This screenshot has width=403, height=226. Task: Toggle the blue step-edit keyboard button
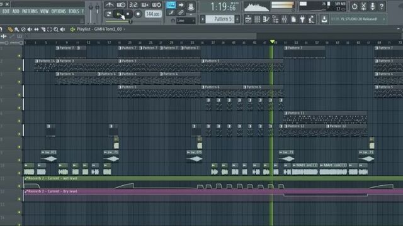(171, 4)
